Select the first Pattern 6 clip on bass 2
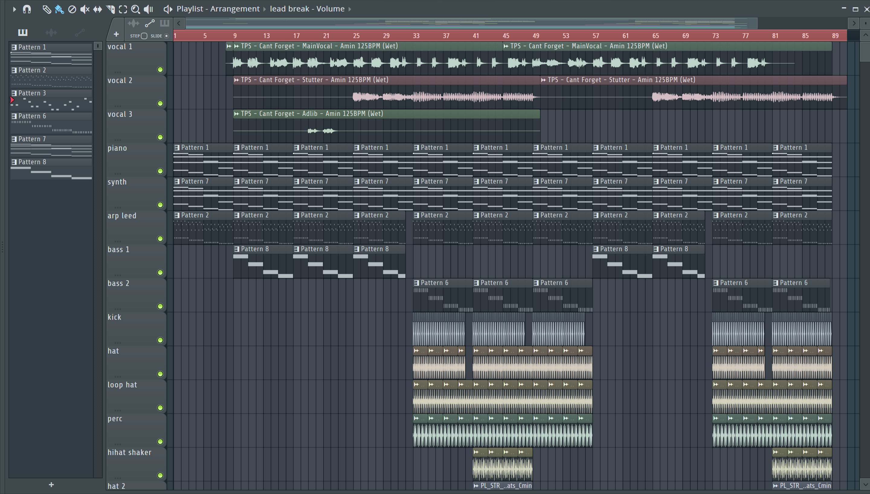Screen dimensions: 870x494 pyautogui.click(x=443, y=295)
